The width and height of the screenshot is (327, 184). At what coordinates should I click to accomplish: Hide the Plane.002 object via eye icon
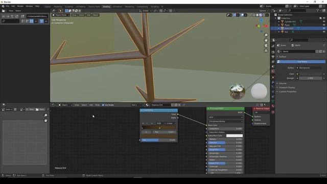324,29
